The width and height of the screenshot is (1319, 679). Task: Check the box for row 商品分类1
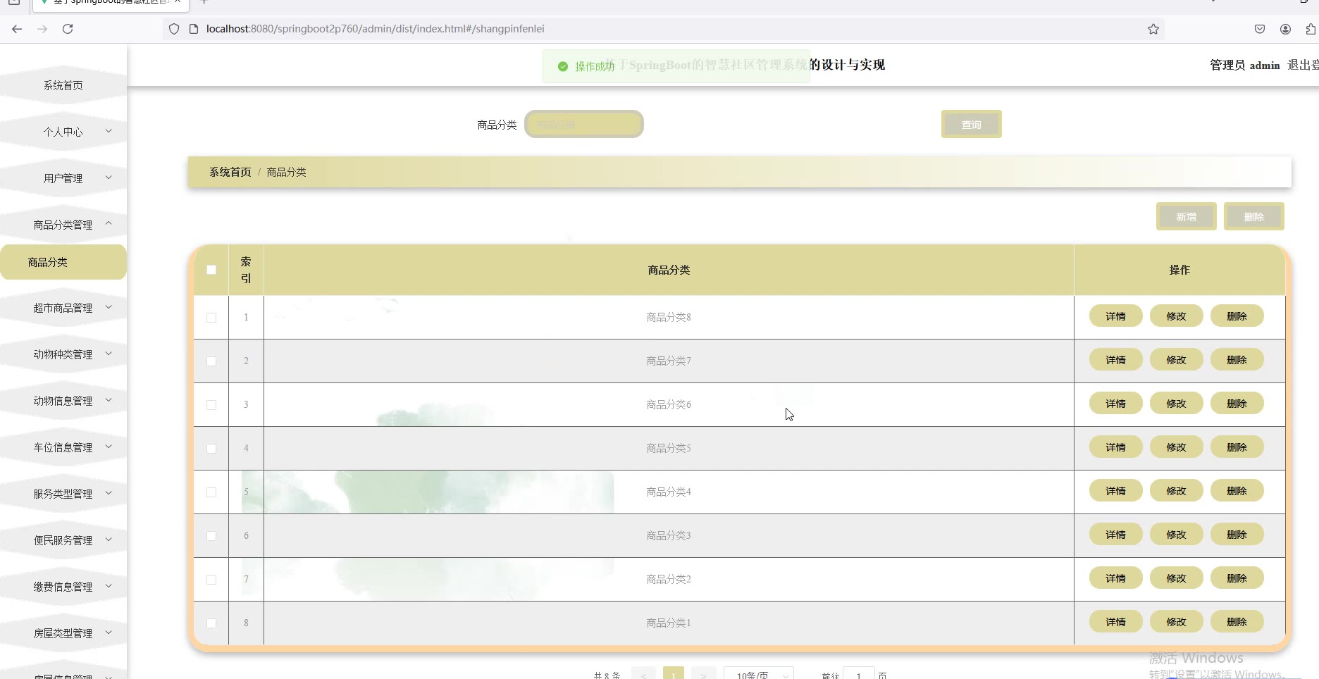click(x=211, y=623)
